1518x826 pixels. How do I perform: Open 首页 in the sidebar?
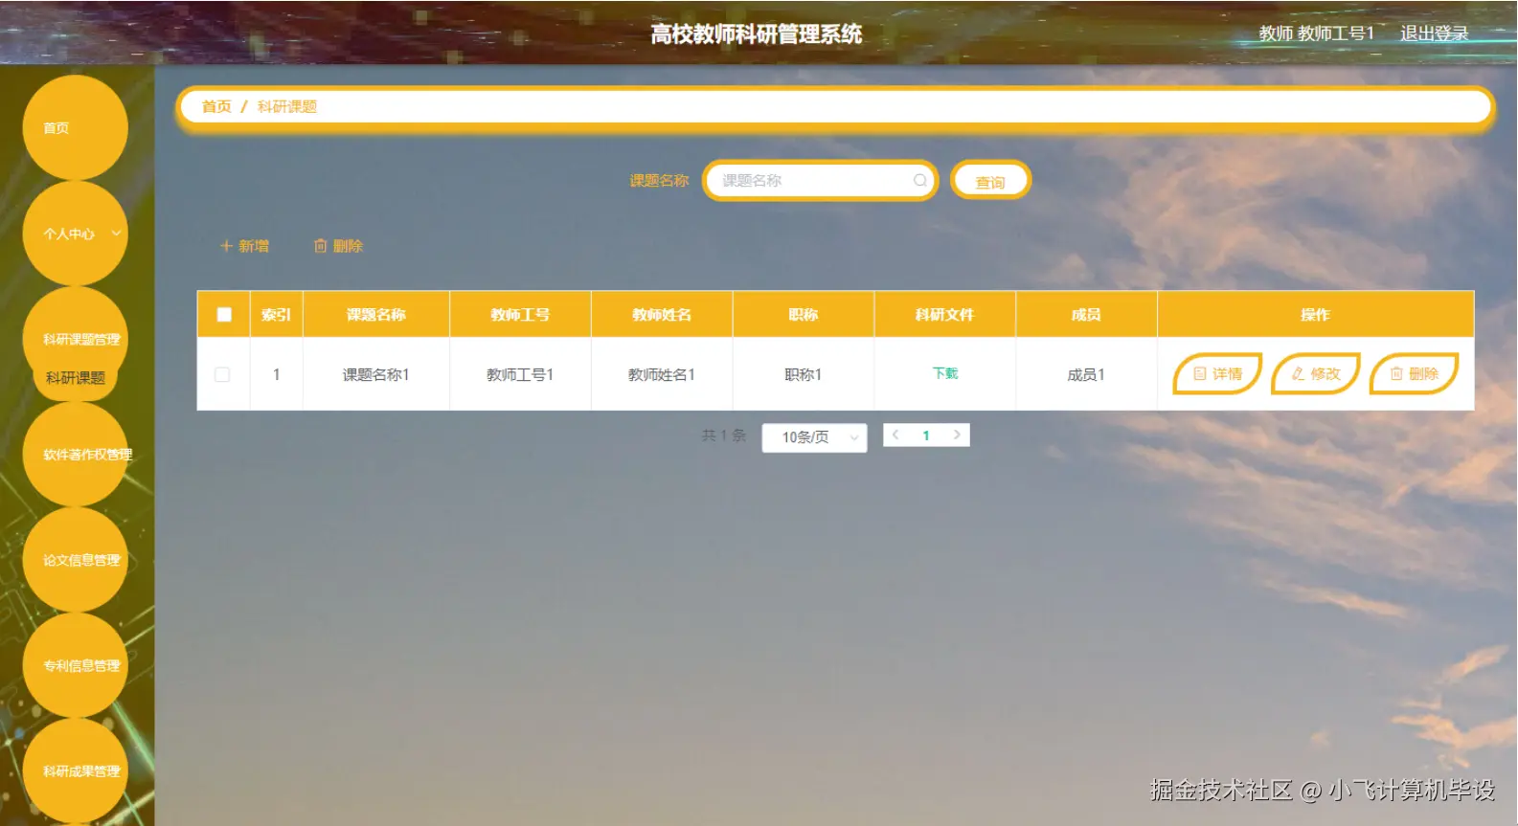[x=75, y=127]
